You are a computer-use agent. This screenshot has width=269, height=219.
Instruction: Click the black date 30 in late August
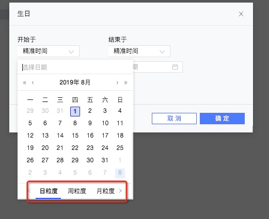point(90,160)
